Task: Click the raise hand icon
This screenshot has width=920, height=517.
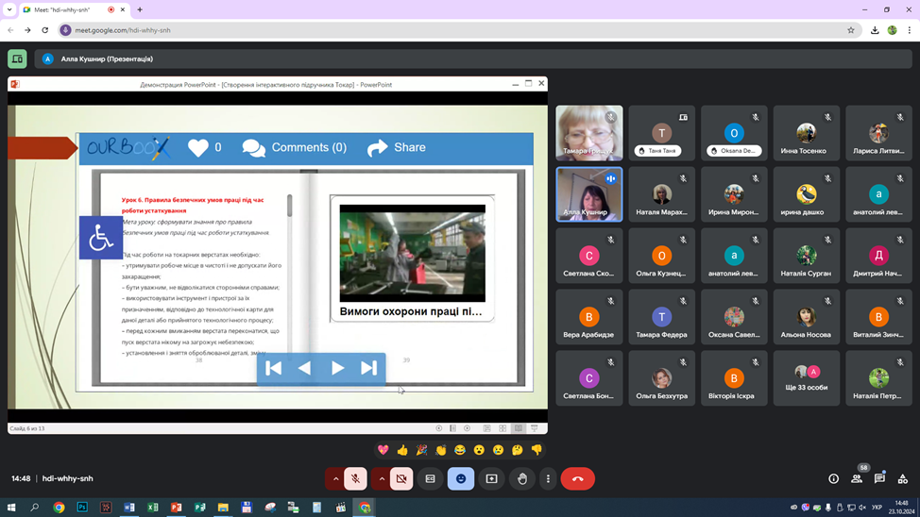Action: click(522, 479)
